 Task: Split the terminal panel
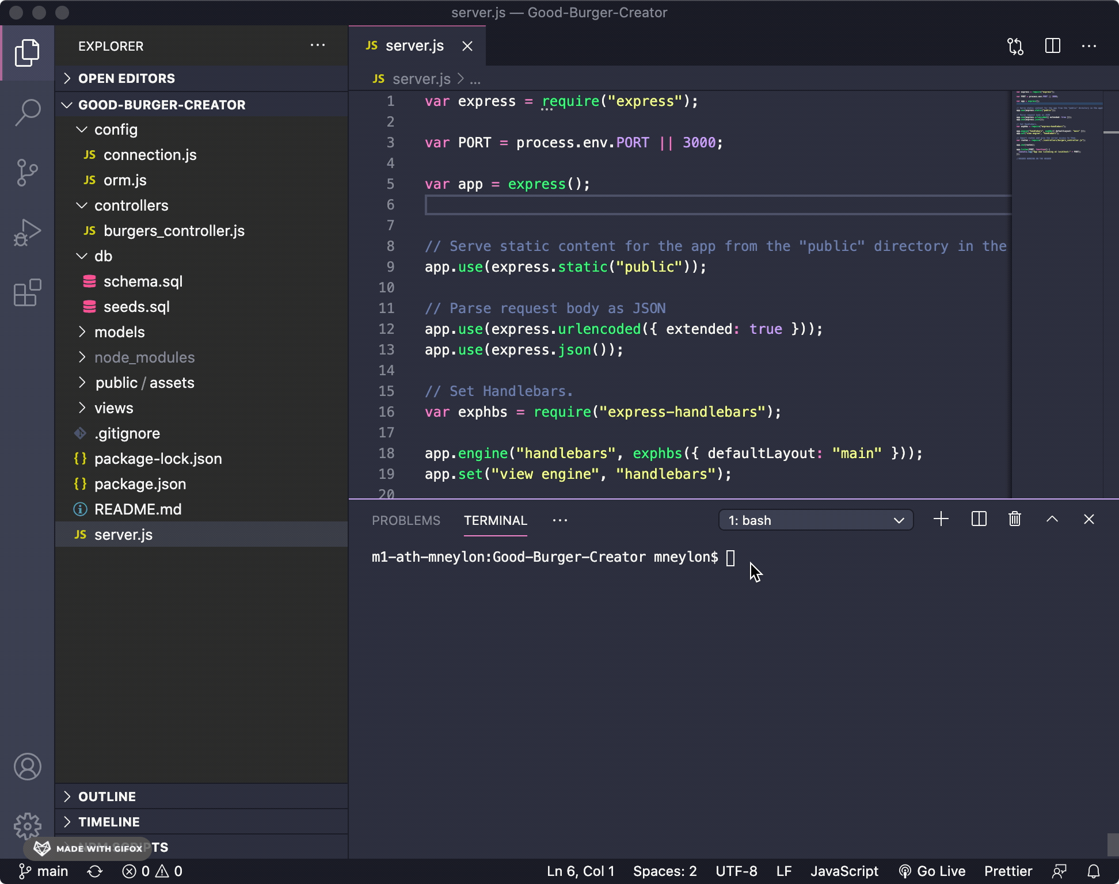pyautogui.click(x=979, y=519)
